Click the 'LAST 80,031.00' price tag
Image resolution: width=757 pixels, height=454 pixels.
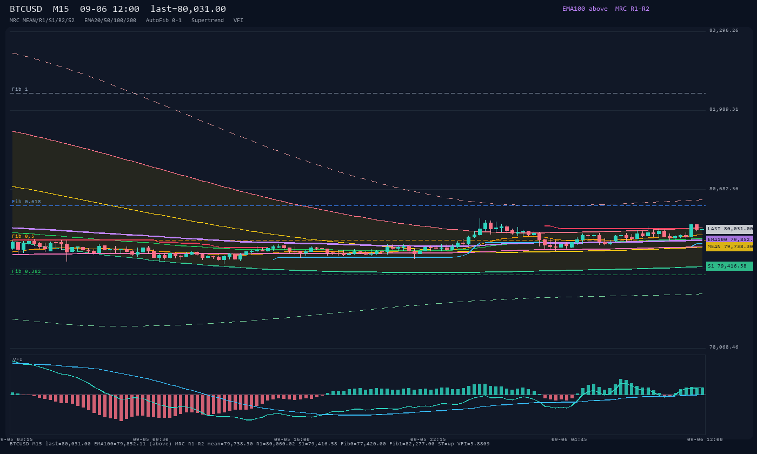[729, 229]
